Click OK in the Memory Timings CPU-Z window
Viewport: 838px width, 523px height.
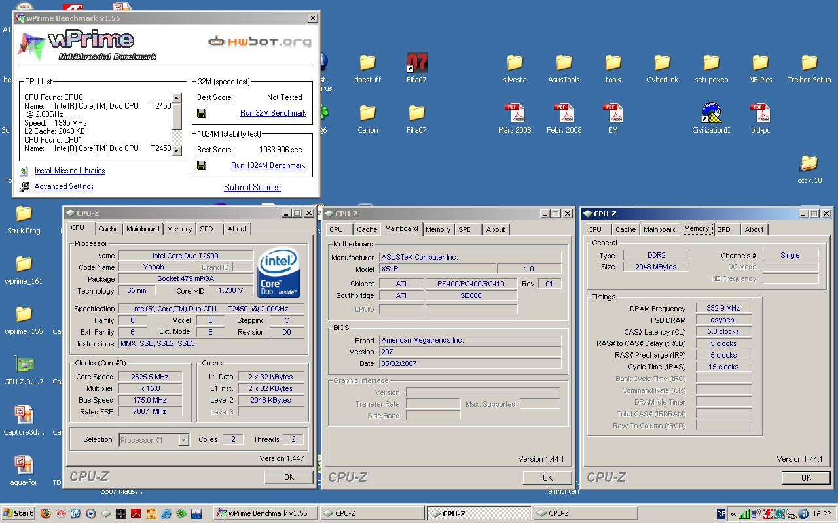(x=806, y=478)
